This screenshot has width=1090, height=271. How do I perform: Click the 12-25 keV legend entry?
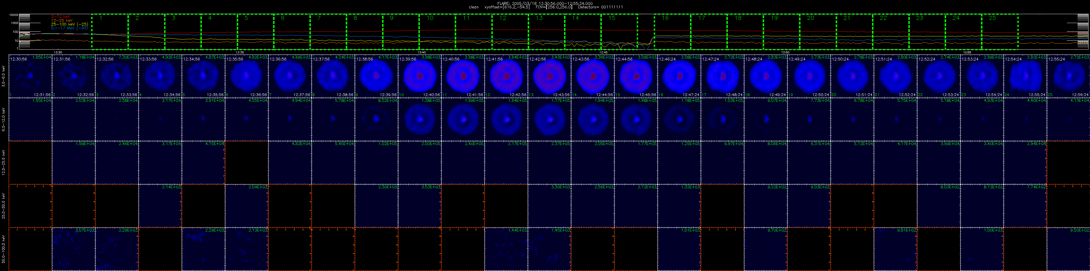pos(62,20)
